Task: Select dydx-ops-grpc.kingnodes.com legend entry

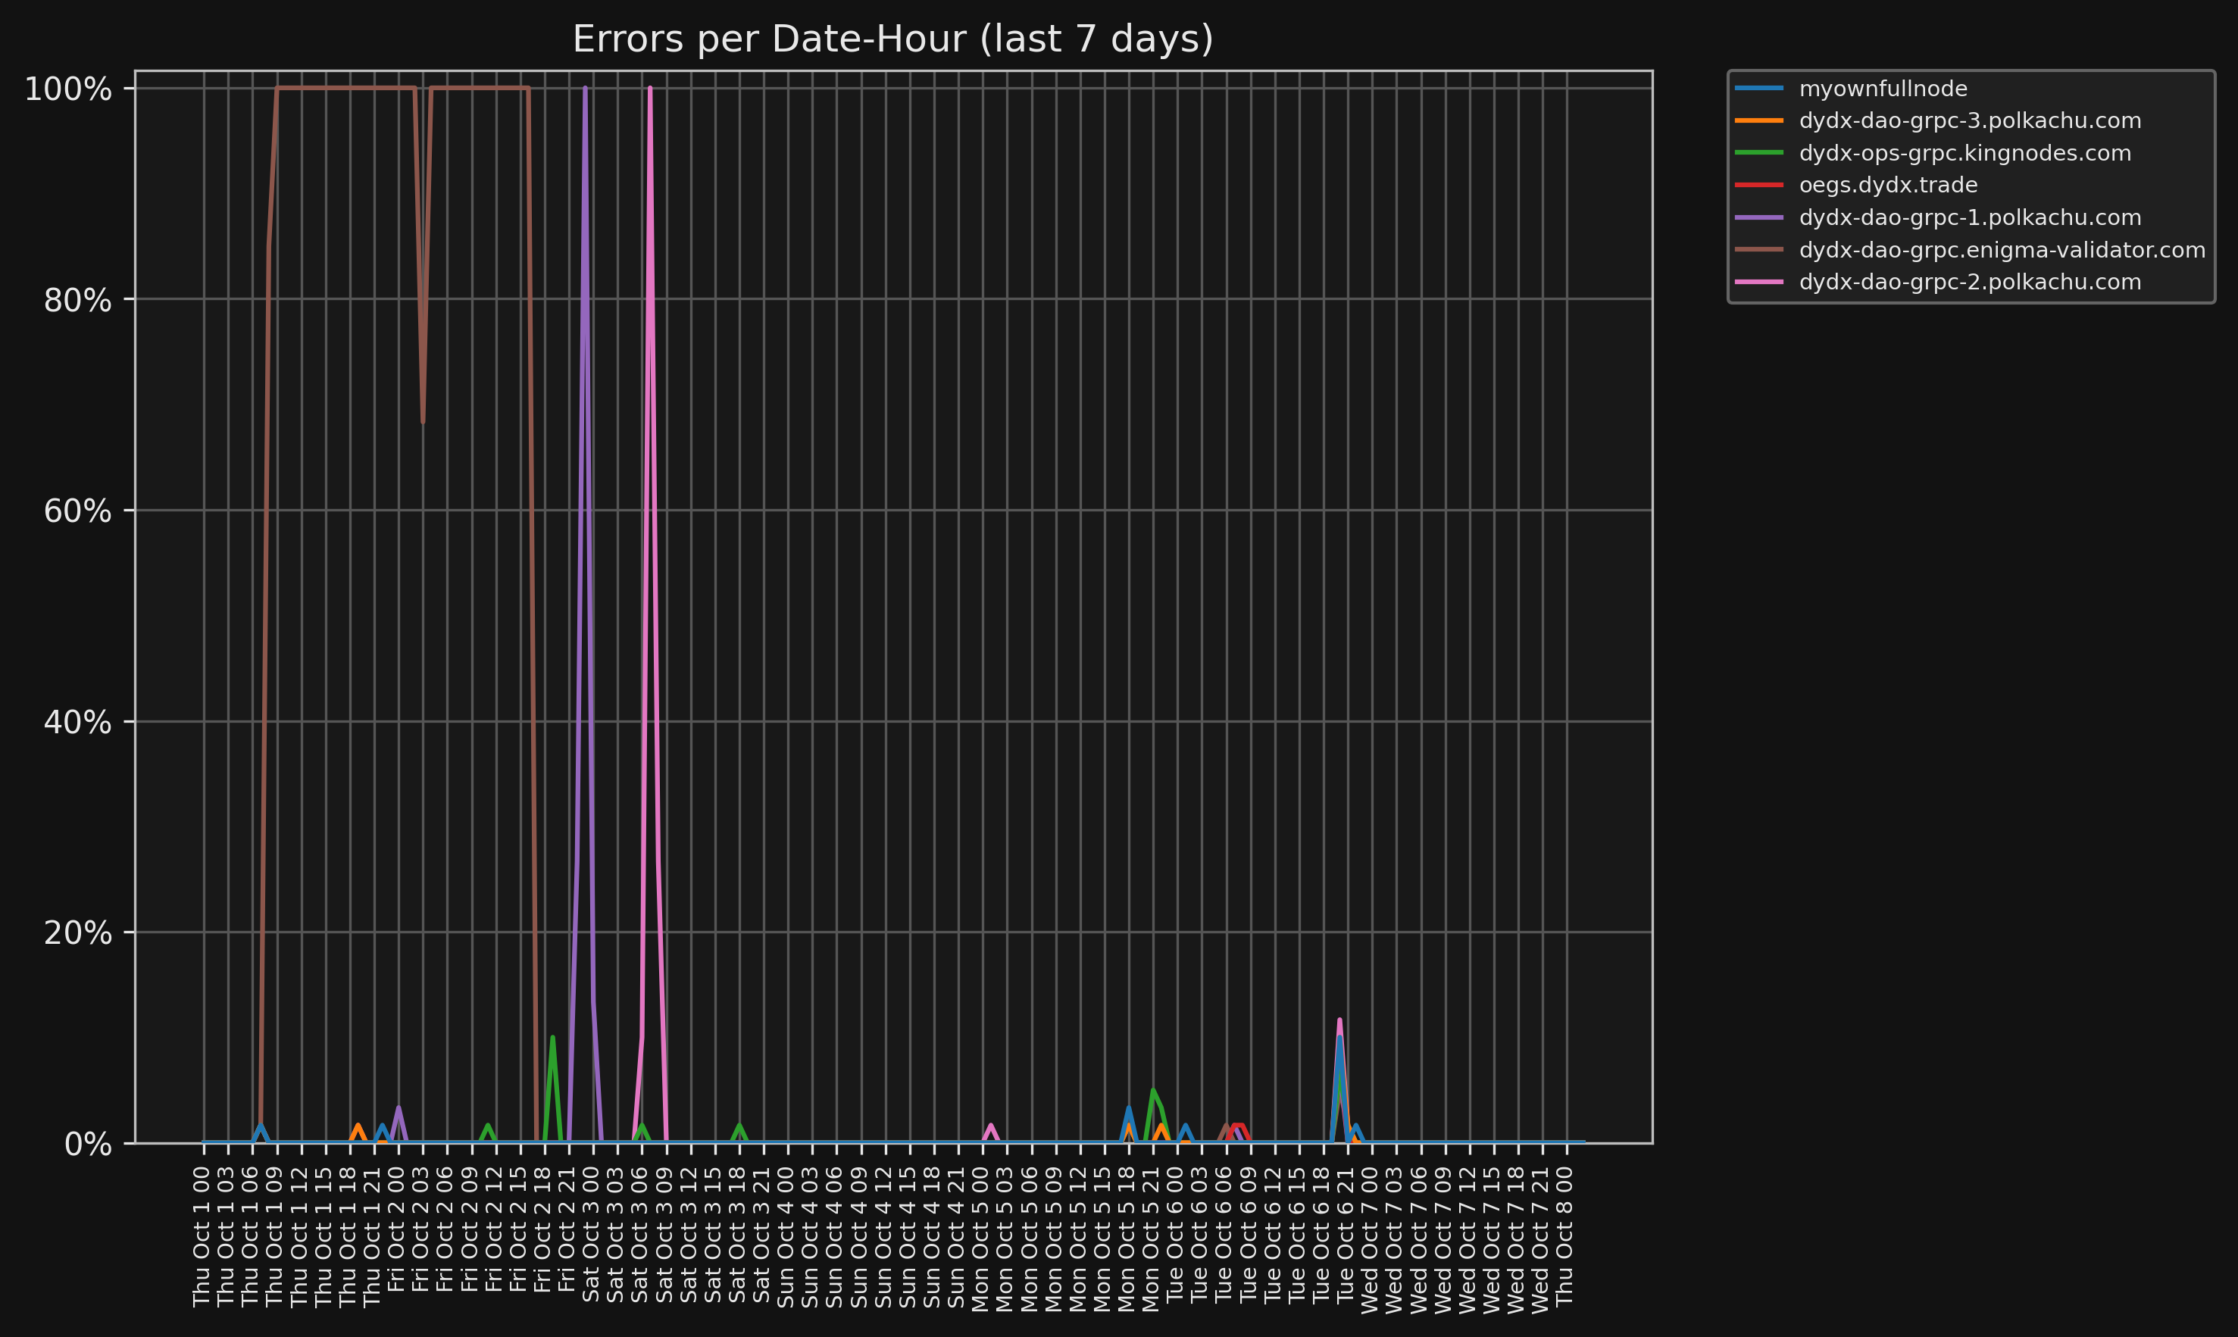Action: coord(1965,153)
